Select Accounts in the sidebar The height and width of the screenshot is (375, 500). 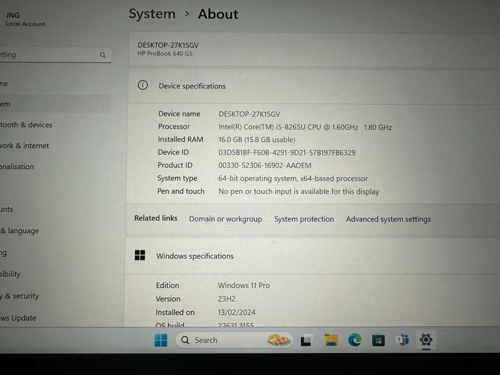tap(55, 209)
